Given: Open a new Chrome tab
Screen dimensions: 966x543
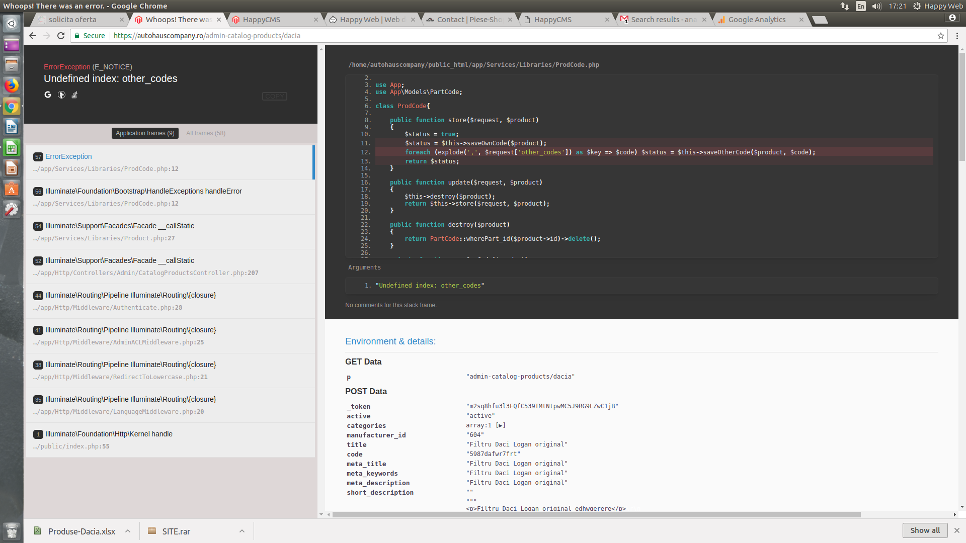Looking at the screenshot, I should click(x=820, y=20).
